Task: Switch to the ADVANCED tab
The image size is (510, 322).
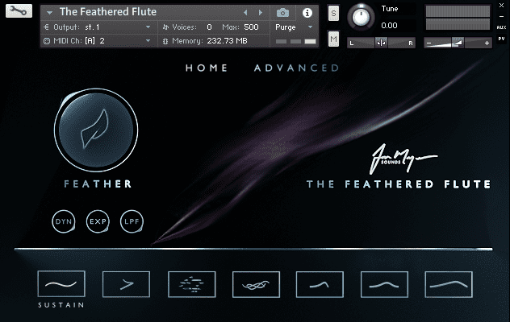Action: click(296, 68)
